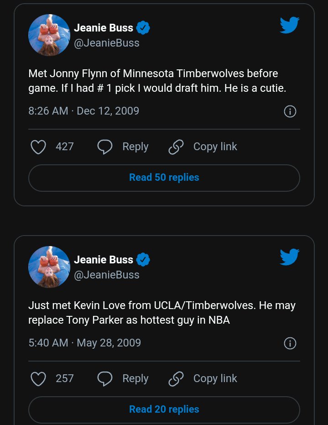Open Jeanie Buss profile picture in second tweet
This screenshot has width=328, height=425.
click(49, 267)
